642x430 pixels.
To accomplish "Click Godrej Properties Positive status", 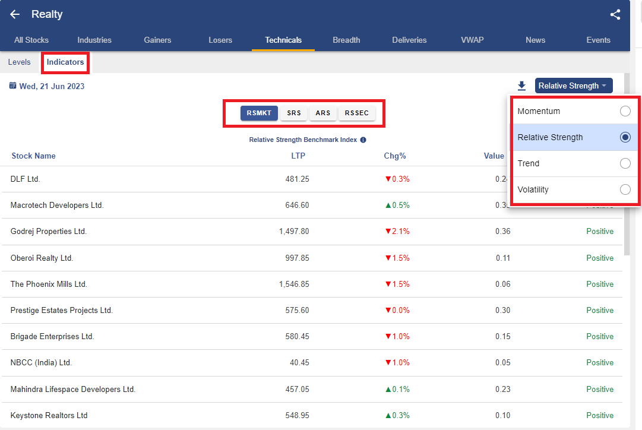I will point(600,232).
